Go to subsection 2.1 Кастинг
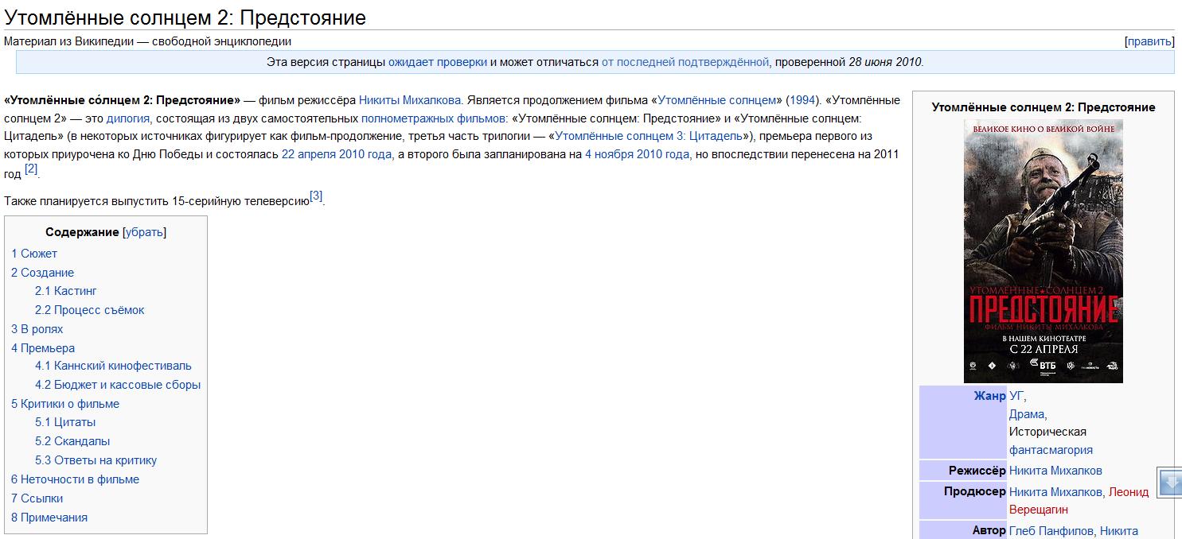 point(66,291)
